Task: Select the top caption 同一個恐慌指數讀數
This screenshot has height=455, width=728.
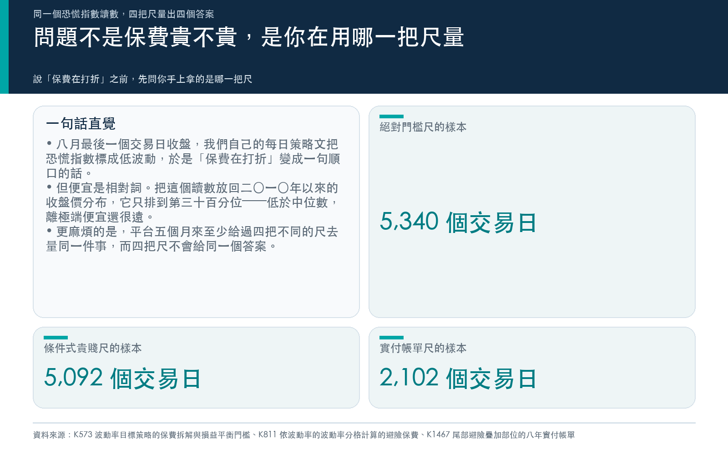Action: point(124,14)
